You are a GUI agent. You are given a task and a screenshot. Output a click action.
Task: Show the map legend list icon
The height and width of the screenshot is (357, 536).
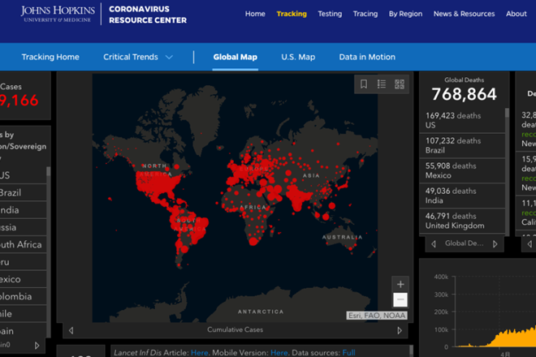click(x=382, y=84)
